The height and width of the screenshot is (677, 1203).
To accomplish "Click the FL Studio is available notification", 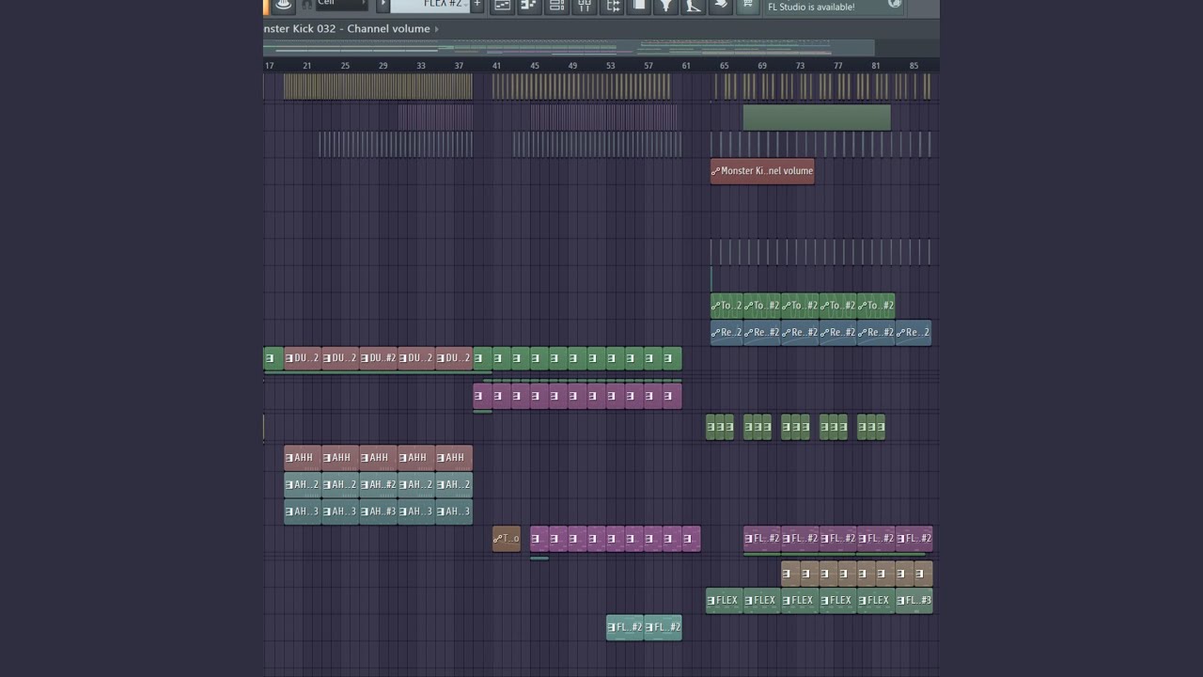I will point(811,7).
